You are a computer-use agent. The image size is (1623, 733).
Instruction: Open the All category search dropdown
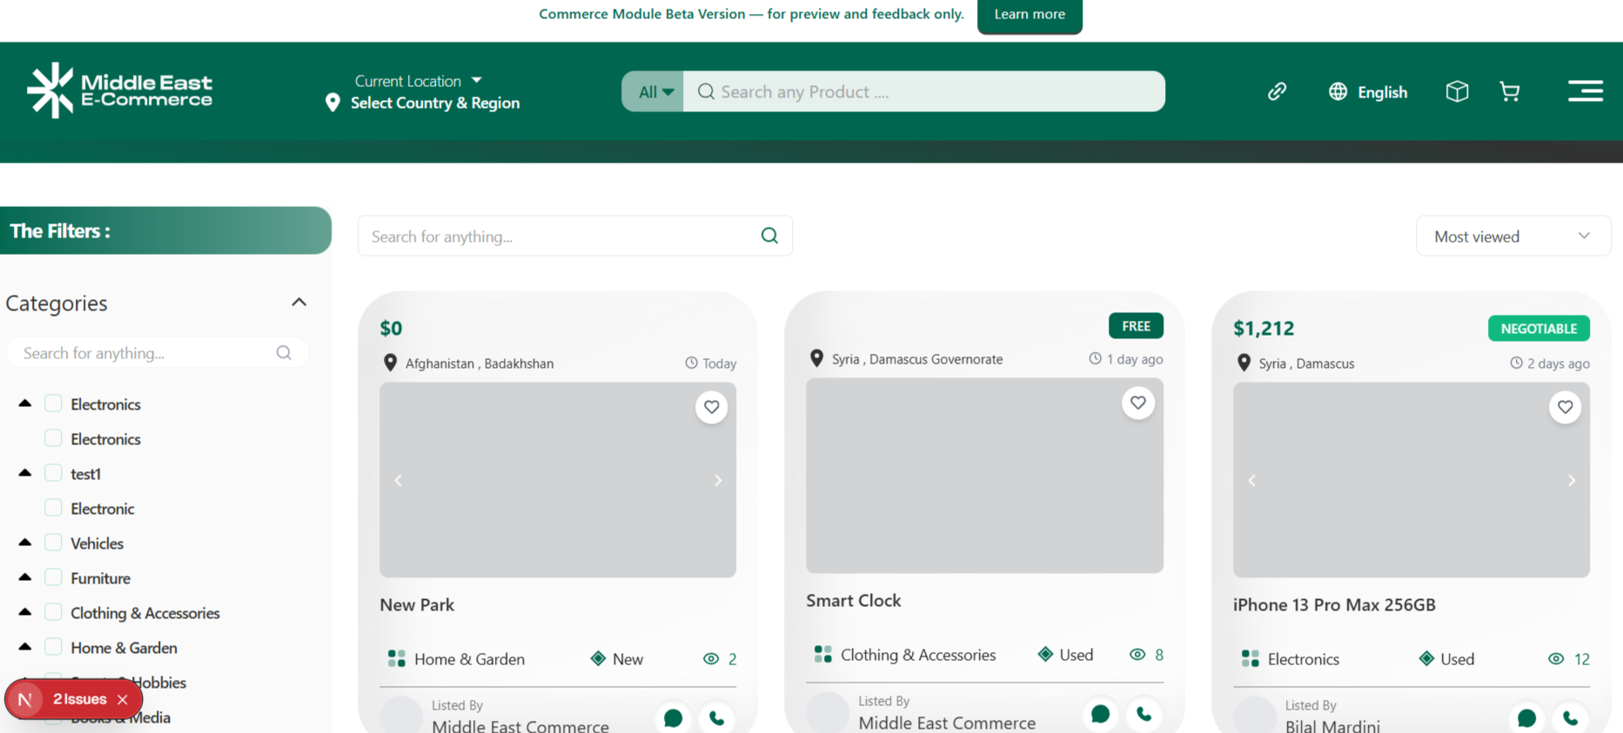tap(654, 92)
